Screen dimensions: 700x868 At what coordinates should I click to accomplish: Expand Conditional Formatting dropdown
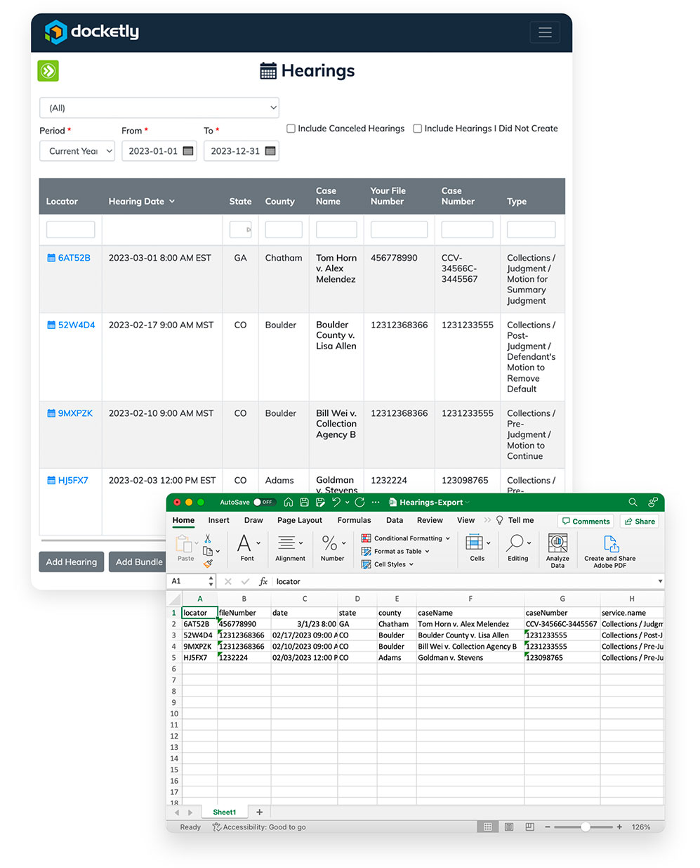point(448,538)
